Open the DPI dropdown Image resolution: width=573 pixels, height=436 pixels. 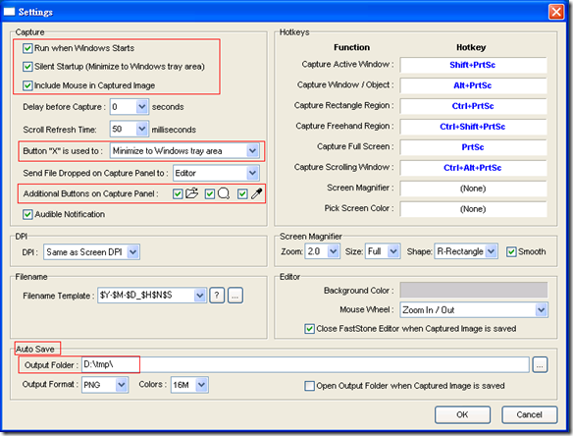pos(133,252)
